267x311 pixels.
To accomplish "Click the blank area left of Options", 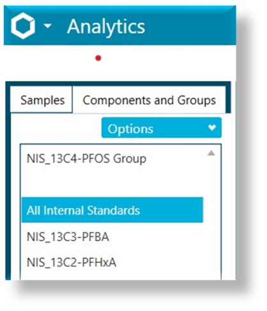I will click(56, 128).
